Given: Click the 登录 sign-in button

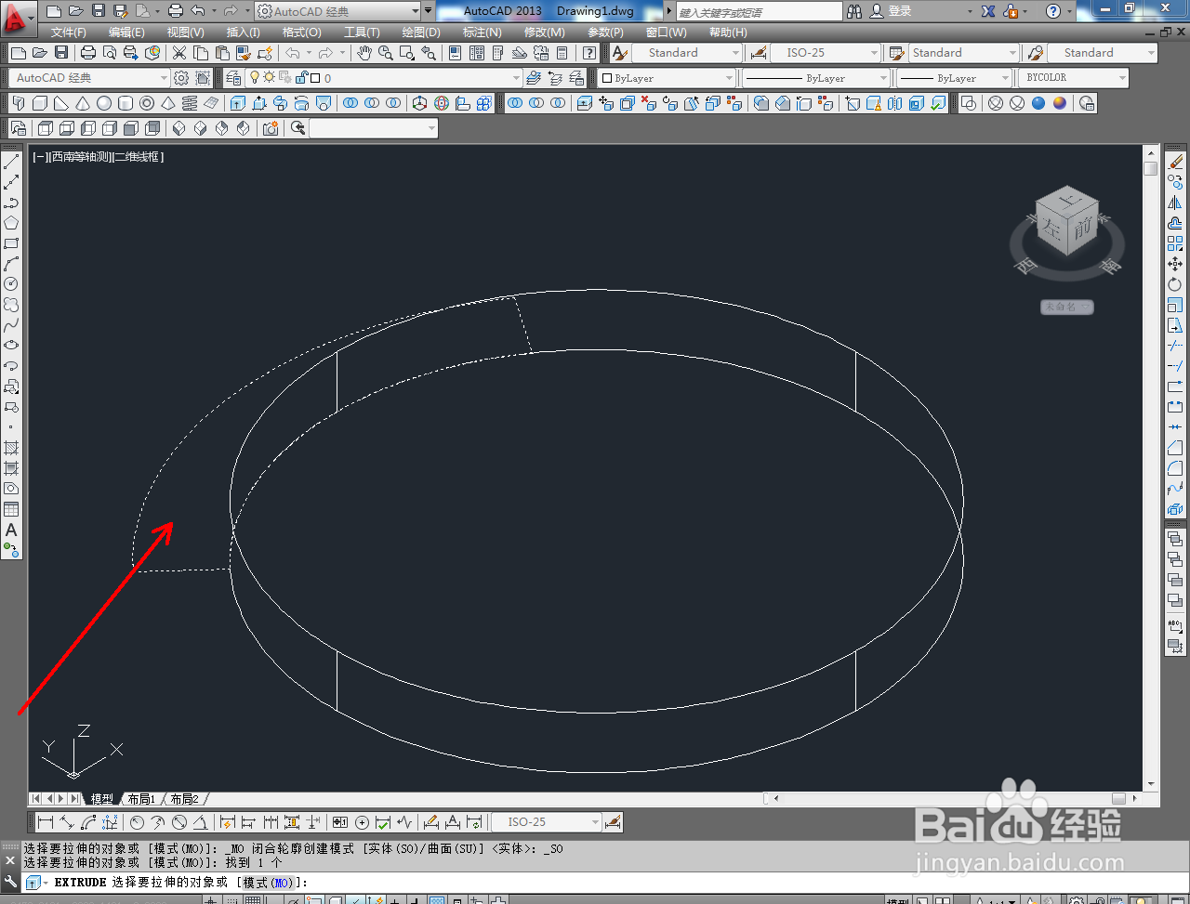Looking at the screenshot, I should click(x=900, y=11).
